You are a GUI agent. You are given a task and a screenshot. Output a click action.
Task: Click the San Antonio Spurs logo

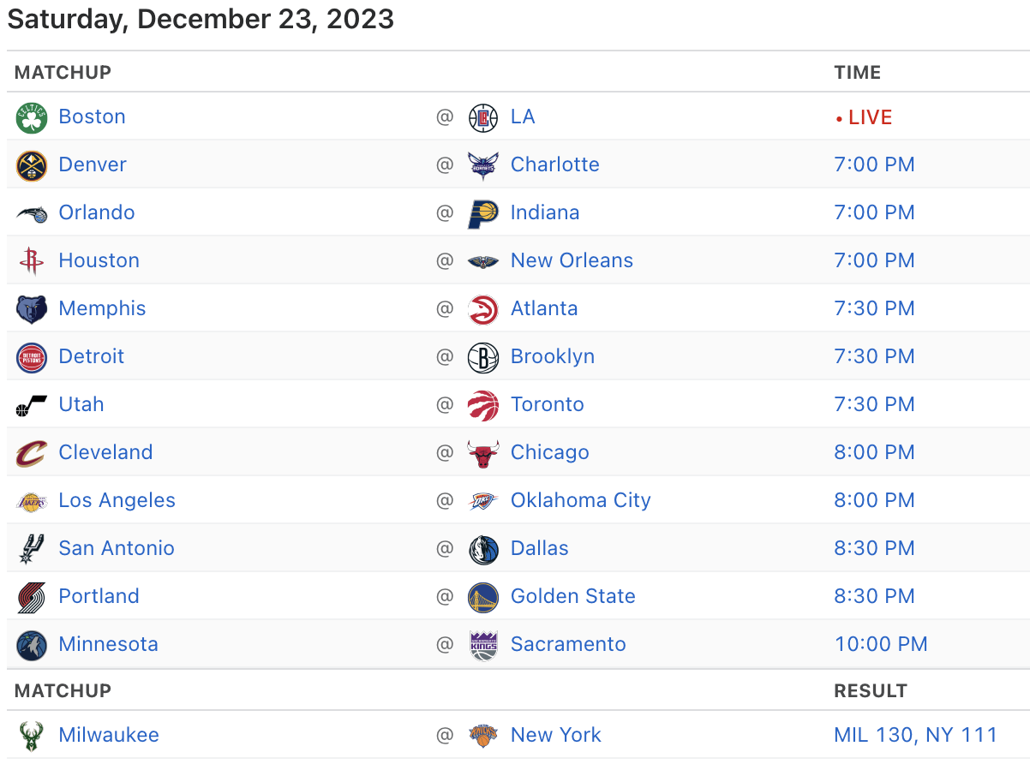click(32, 549)
